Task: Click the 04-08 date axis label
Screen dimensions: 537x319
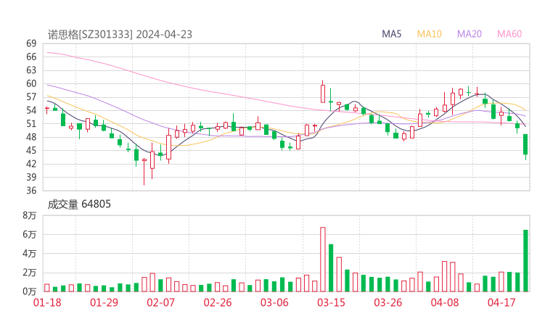Action: coord(445,302)
